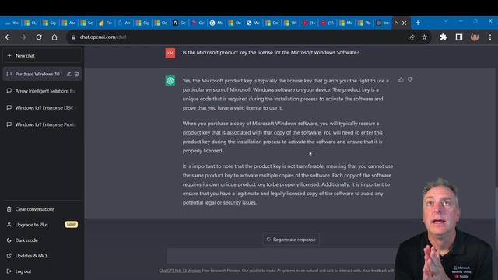
Task: Open ChatGPT Feb 13 Version link
Action: click(x=180, y=271)
